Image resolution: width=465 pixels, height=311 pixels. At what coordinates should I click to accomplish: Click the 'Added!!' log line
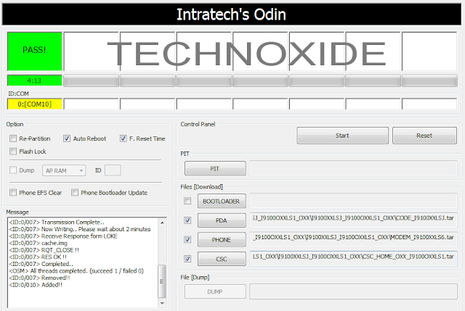point(36,285)
